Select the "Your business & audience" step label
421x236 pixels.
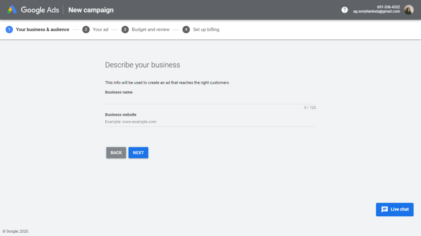pos(42,30)
